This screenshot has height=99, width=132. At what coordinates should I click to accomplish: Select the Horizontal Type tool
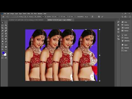click(x=2, y=44)
